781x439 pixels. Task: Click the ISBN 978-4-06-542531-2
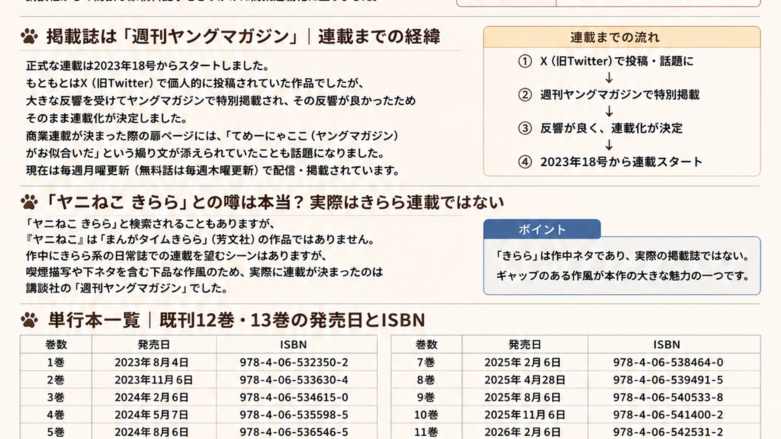pyautogui.click(x=668, y=432)
